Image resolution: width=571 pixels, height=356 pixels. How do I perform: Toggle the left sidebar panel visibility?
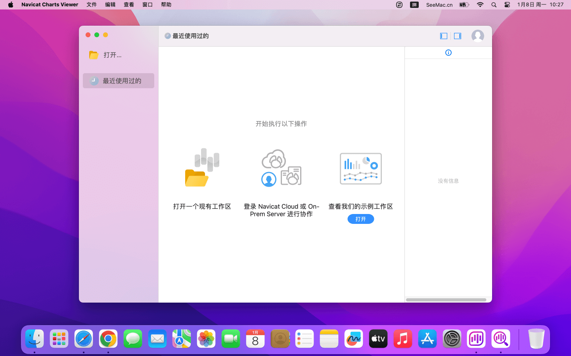tap(444, 36)
